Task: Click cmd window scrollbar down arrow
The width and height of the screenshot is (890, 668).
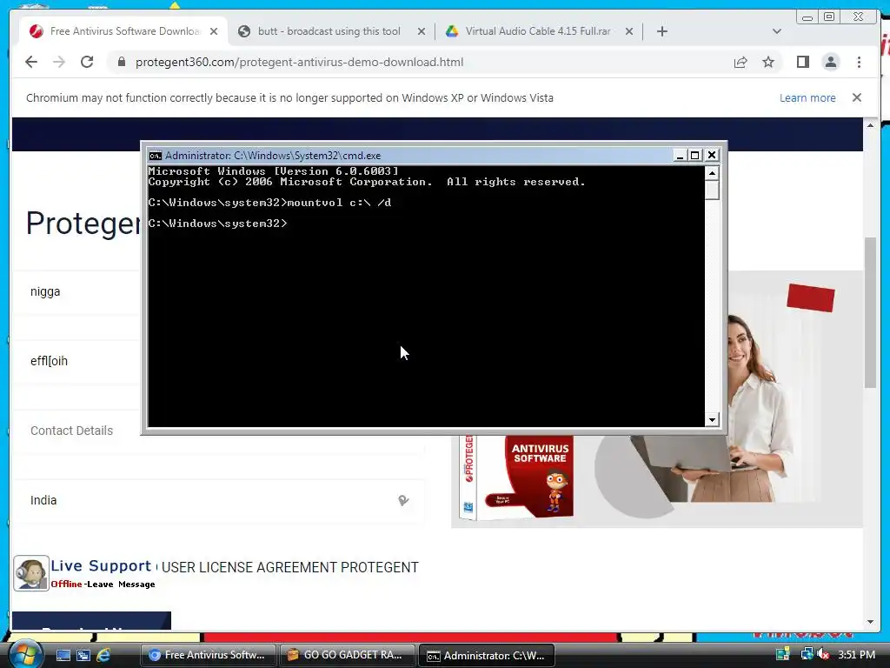Action: tap(712, 420)
